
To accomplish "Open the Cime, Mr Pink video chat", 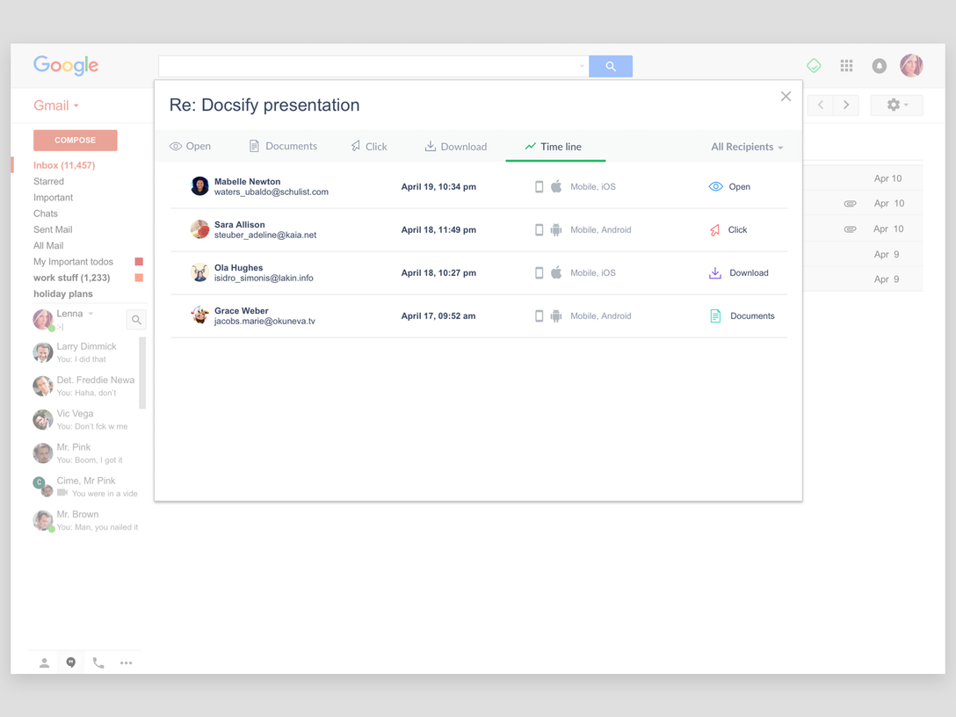I will [85, 487].
